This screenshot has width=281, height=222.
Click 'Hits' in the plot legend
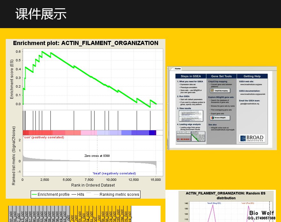[81, 195]
